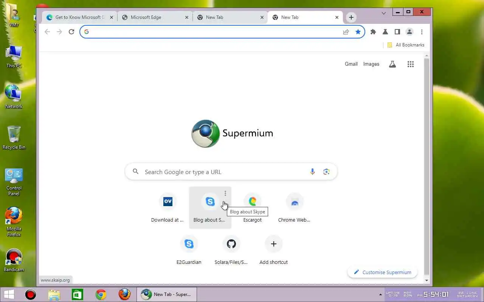Close the Microsoft Edge tab
Screen dimensions: 484x302
pos(187,17)
